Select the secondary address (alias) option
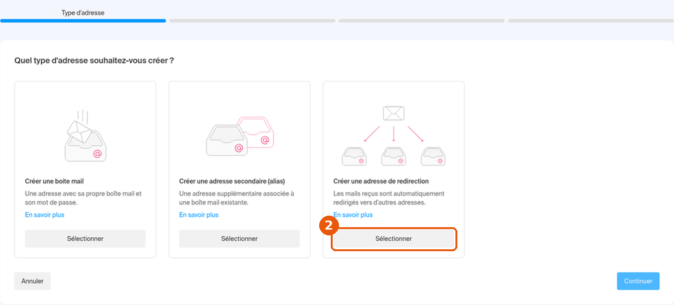The height and width of the screenshot is (305, 674). [x=239, y=239]
